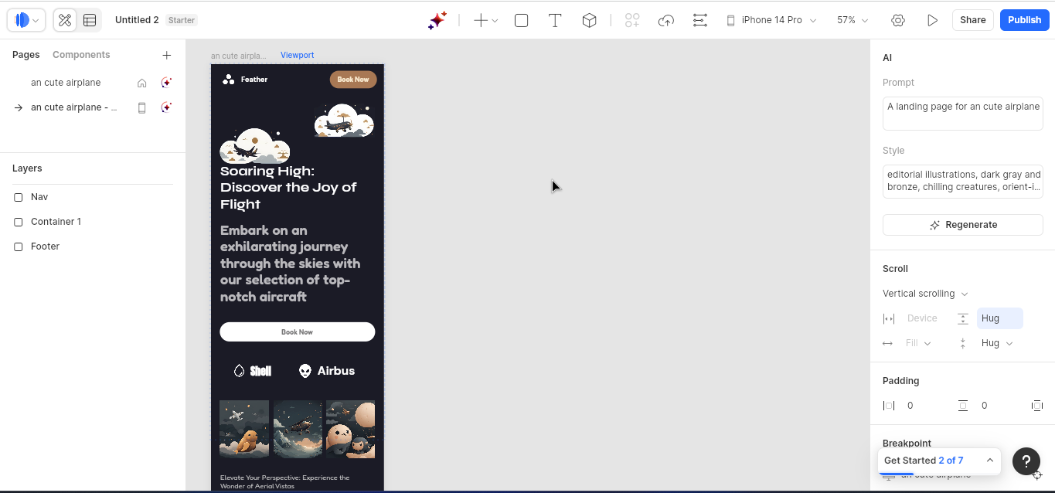The width and height of the screenshot is (1055, 493).
Task: Select the orange bird illustration thumbnail
Action: coord(244,429)
